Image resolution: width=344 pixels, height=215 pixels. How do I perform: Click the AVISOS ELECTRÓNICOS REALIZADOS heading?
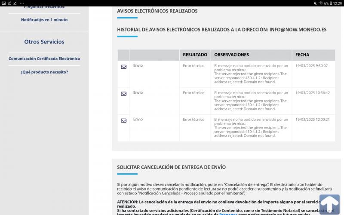pos(157,11)
